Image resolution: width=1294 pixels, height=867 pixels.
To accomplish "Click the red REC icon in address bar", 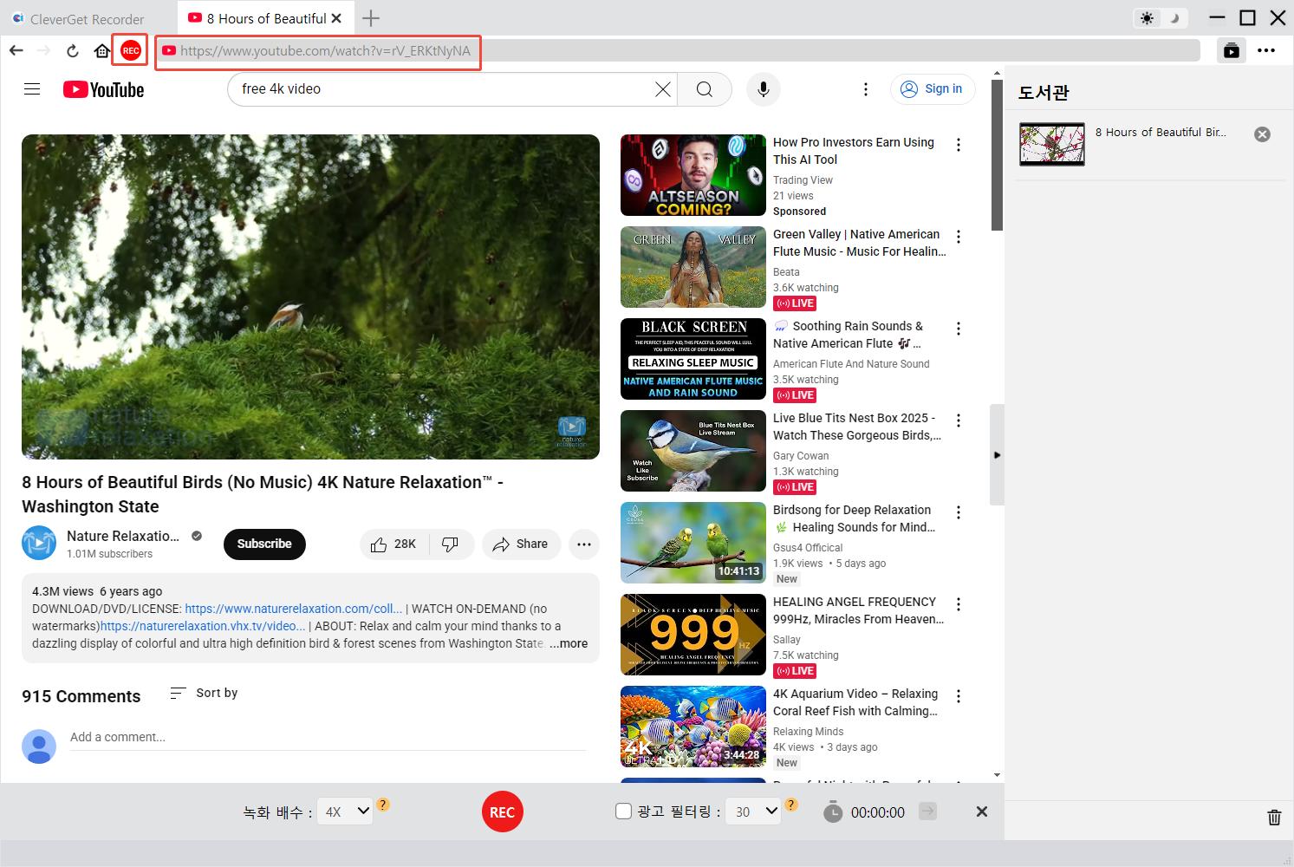I will point(131,51).
